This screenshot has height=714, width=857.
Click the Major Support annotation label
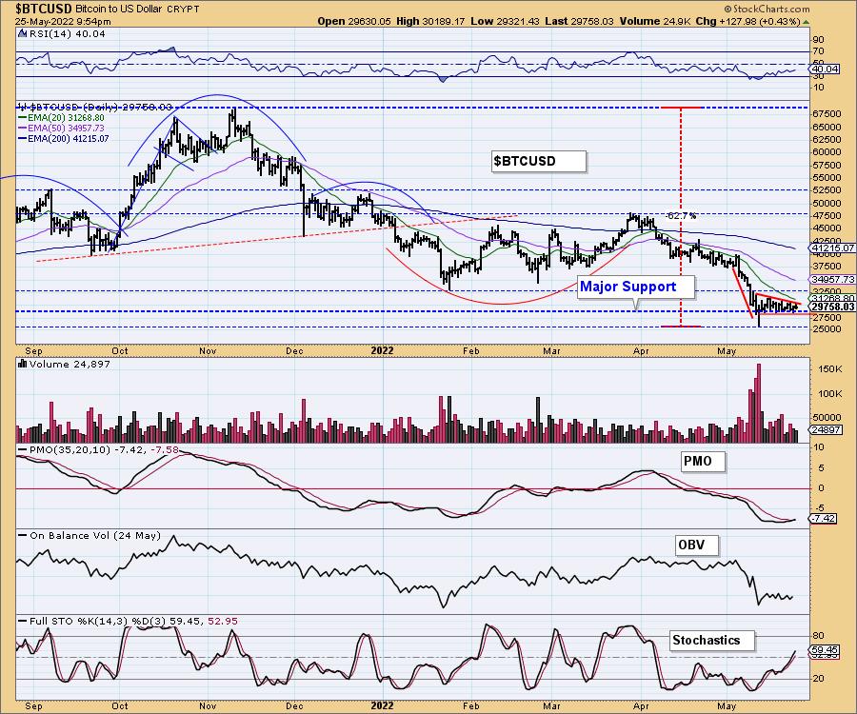636,287
